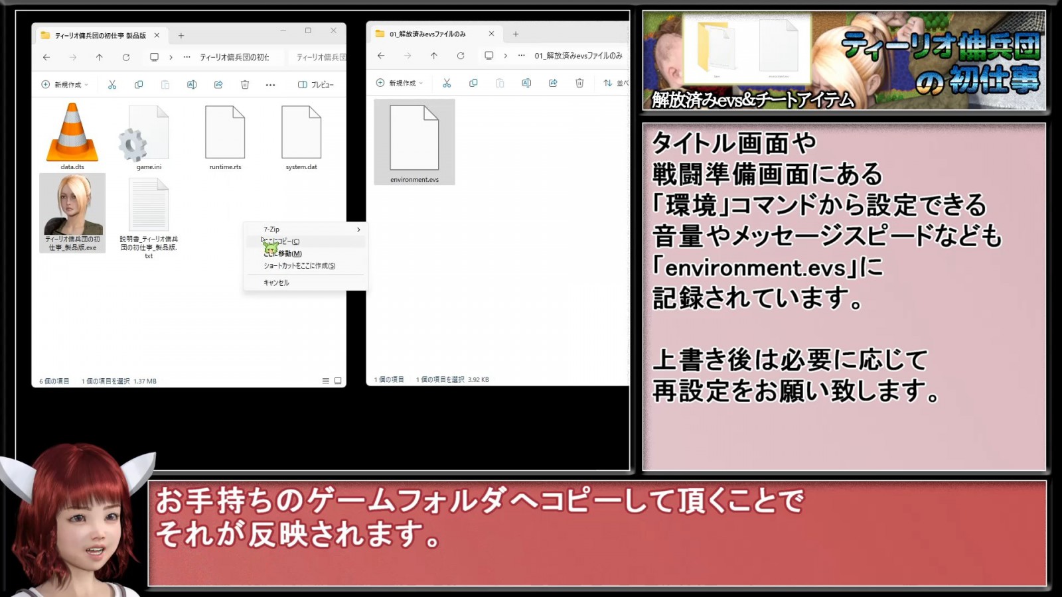The width and height of the screenshot is (1062, 597).
Task: Choose ここにコピー(C) from context menu
Action: pos(305,241)
